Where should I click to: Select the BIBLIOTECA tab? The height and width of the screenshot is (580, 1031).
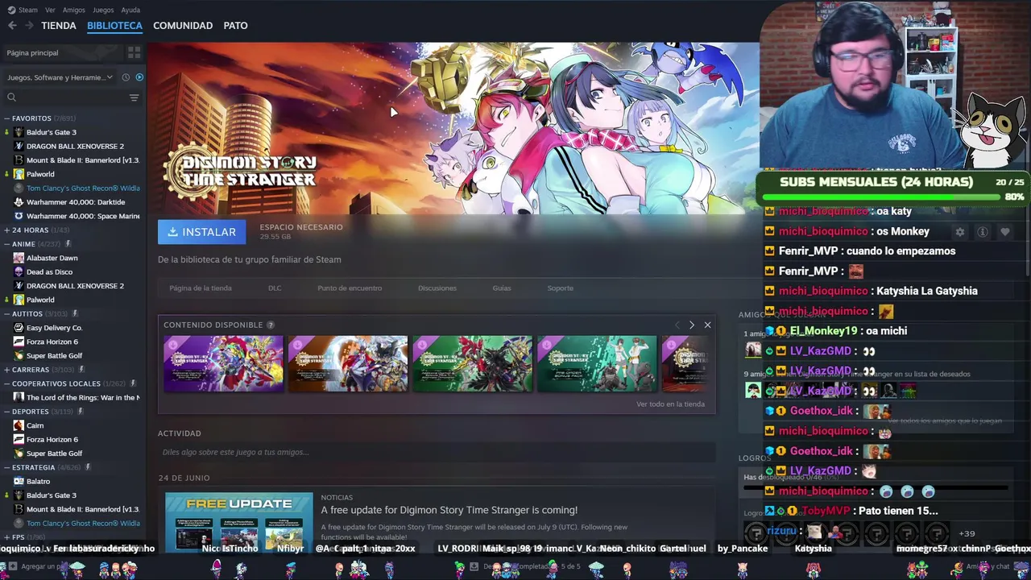[x=114, y=26]
